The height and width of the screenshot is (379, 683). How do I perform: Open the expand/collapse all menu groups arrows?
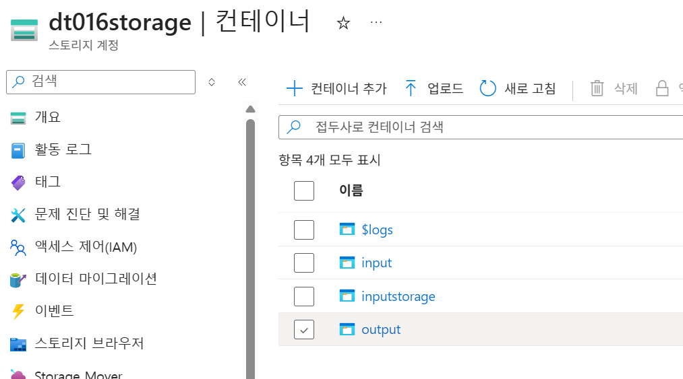[x=212, y=82]
